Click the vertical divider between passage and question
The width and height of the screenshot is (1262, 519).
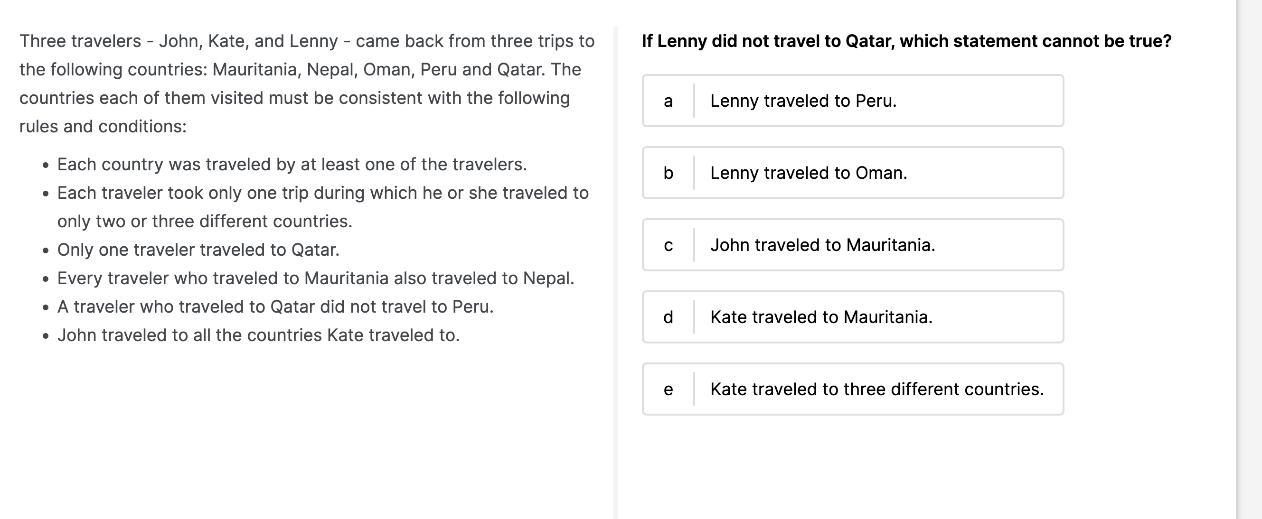616,273
